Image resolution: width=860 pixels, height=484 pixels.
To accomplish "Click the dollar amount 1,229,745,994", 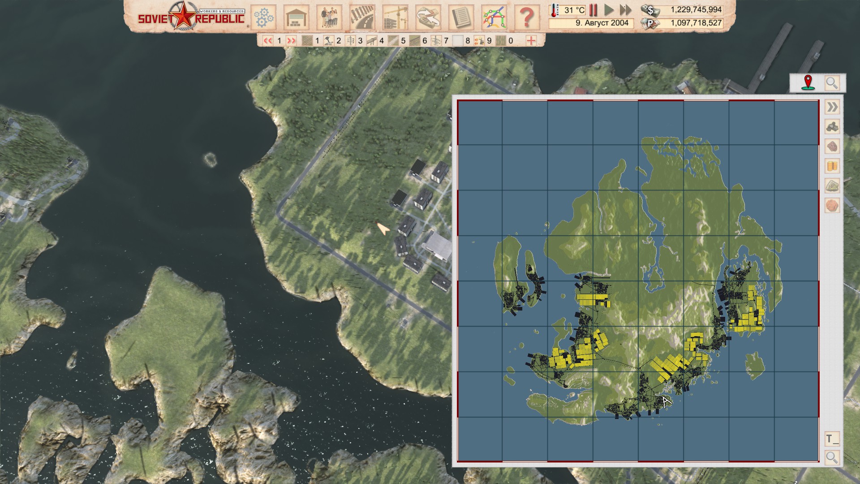I will pos(697,9).
